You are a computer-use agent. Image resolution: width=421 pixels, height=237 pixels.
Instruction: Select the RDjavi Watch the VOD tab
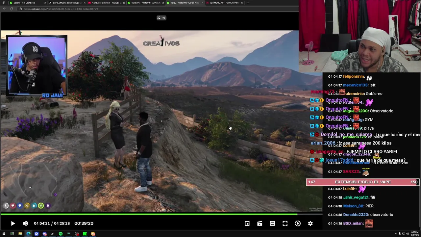pos(185,3)
